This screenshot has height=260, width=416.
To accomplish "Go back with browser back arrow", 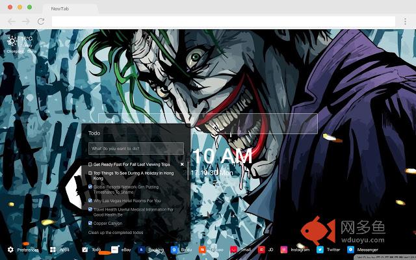I will tap(11, 21).
